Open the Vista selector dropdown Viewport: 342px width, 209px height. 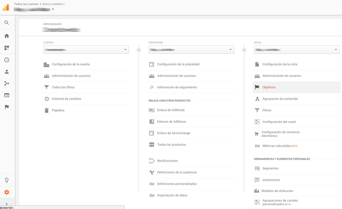point(296,49)
